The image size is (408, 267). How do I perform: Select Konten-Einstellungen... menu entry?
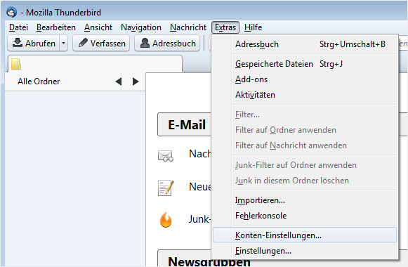click(x=305, y=235)
